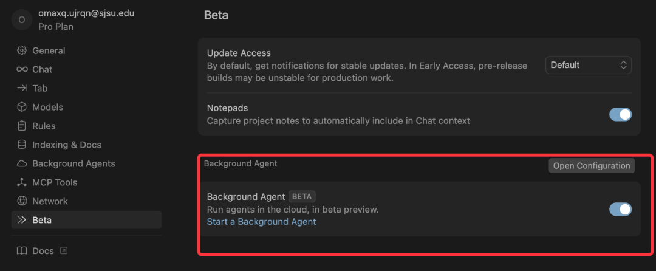
Task: Click the Tab arrow icon
Action: (x=22, y=88)
